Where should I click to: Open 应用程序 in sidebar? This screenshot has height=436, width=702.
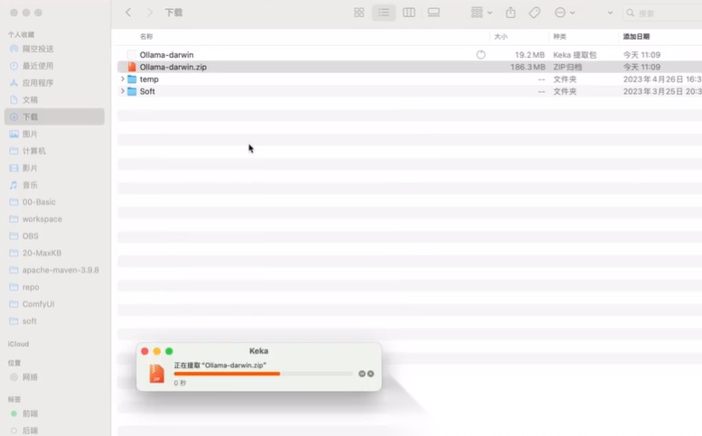(x=54, y=83)
